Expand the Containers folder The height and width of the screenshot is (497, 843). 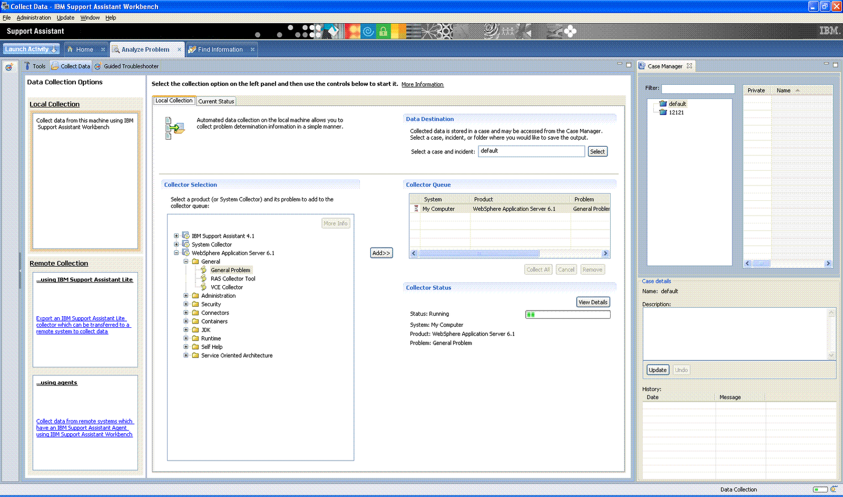click(186, 321)
